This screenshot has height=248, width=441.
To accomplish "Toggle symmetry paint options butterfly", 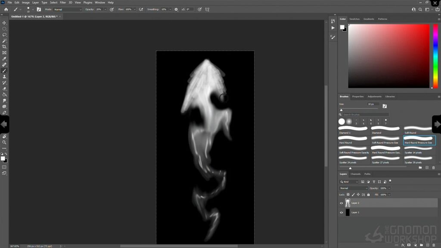I will [x=207, y=9].
